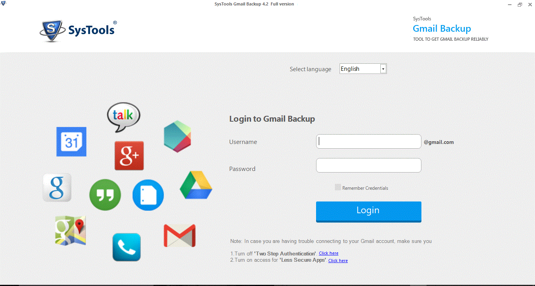This screenshot has height=286, width=535.
Task: Click inside the Password input field
Action: pyautogui.click(x=368, y=165)
